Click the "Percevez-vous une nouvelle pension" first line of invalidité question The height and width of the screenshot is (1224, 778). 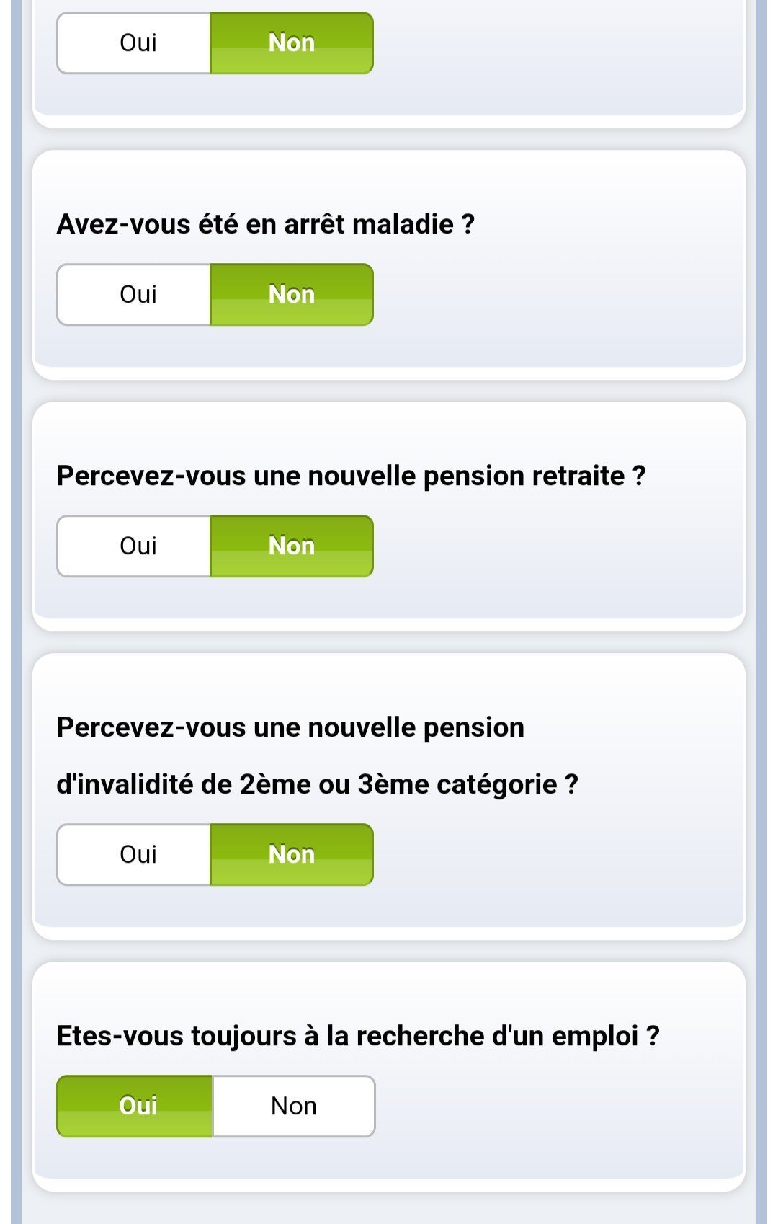point(290,727)
